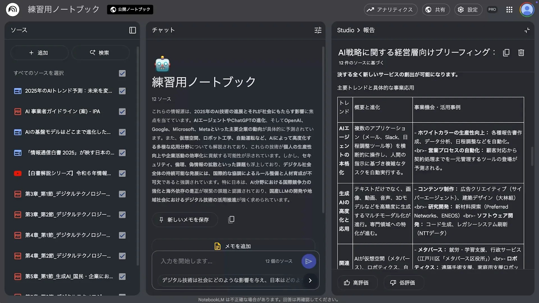This screenshot has width=539, height=303.
Task: Open the Google apps launcher grid
Action: pos(509,9)
